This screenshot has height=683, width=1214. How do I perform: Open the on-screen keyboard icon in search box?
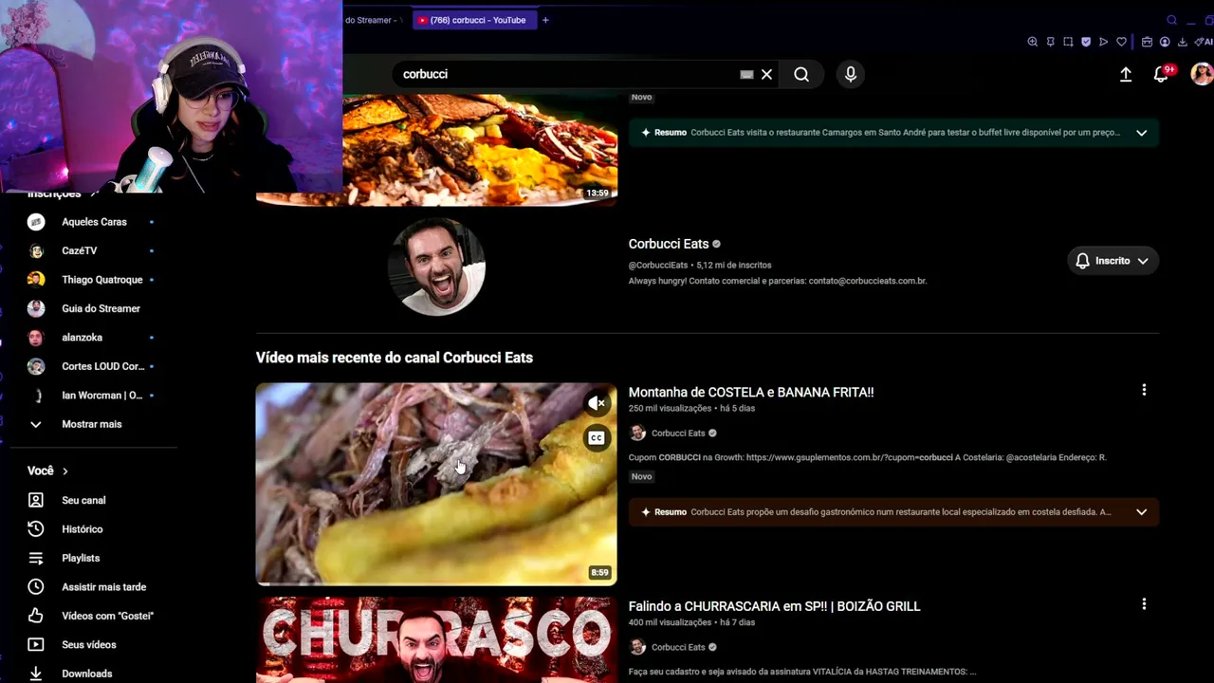746,74
